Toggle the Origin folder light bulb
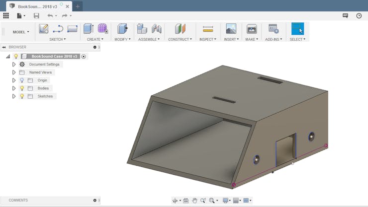Image resolution: width=368 pixels, height=207 pixels. (x=22, y=80)
